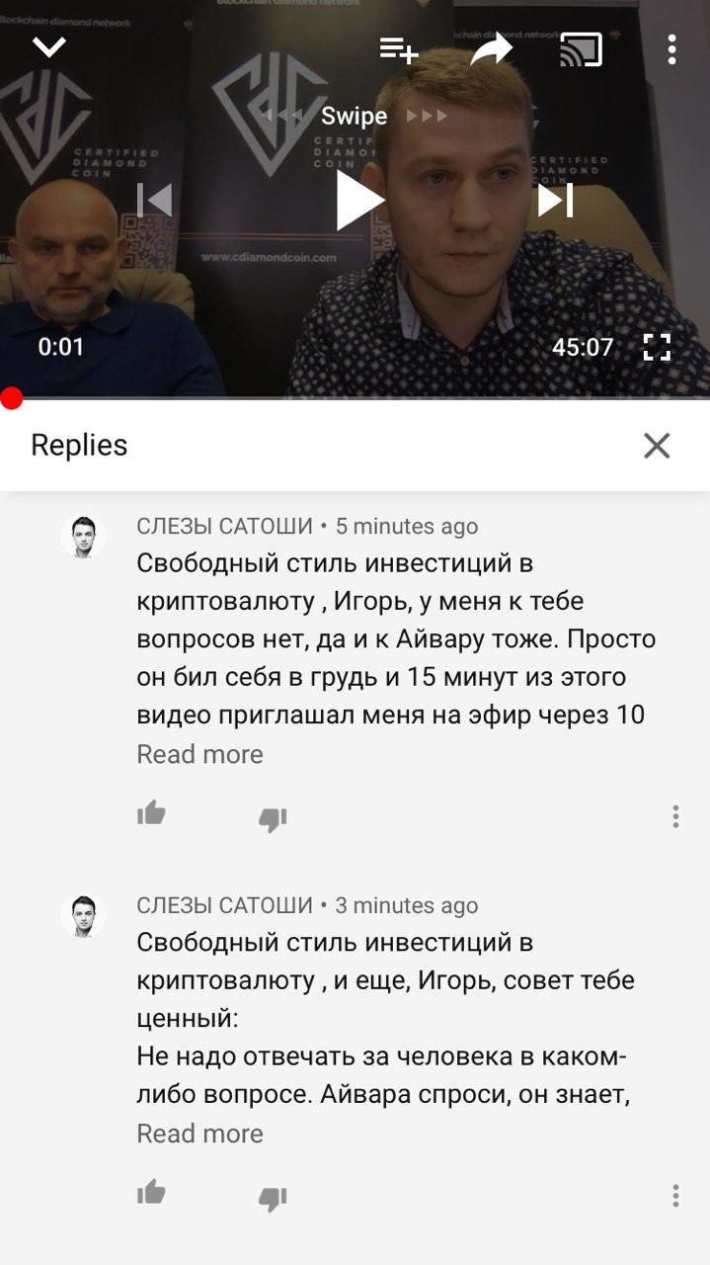The height and width of the screenshot is (1265, 710).
Task: Like the reply posted 3 minutes ago
Action: pyautogui.click(x=151, y=1193)
